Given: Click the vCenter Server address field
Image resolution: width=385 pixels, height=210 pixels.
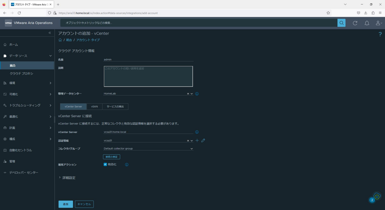Looking at the screenshot, I should [x=148, y=132].
